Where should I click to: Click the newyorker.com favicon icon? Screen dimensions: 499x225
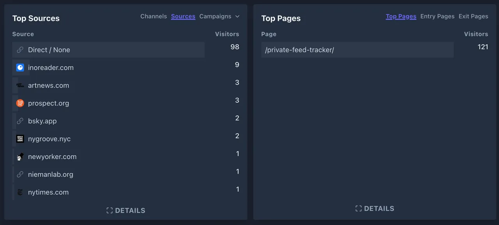pyautogui.click(x=20, y=157)
